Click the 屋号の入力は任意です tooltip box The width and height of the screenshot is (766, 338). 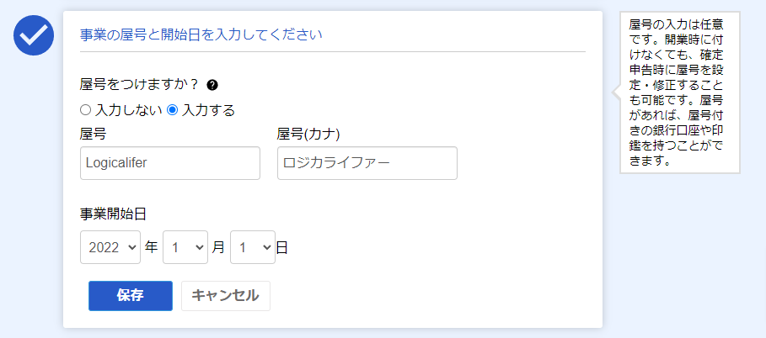coord(679,92)
